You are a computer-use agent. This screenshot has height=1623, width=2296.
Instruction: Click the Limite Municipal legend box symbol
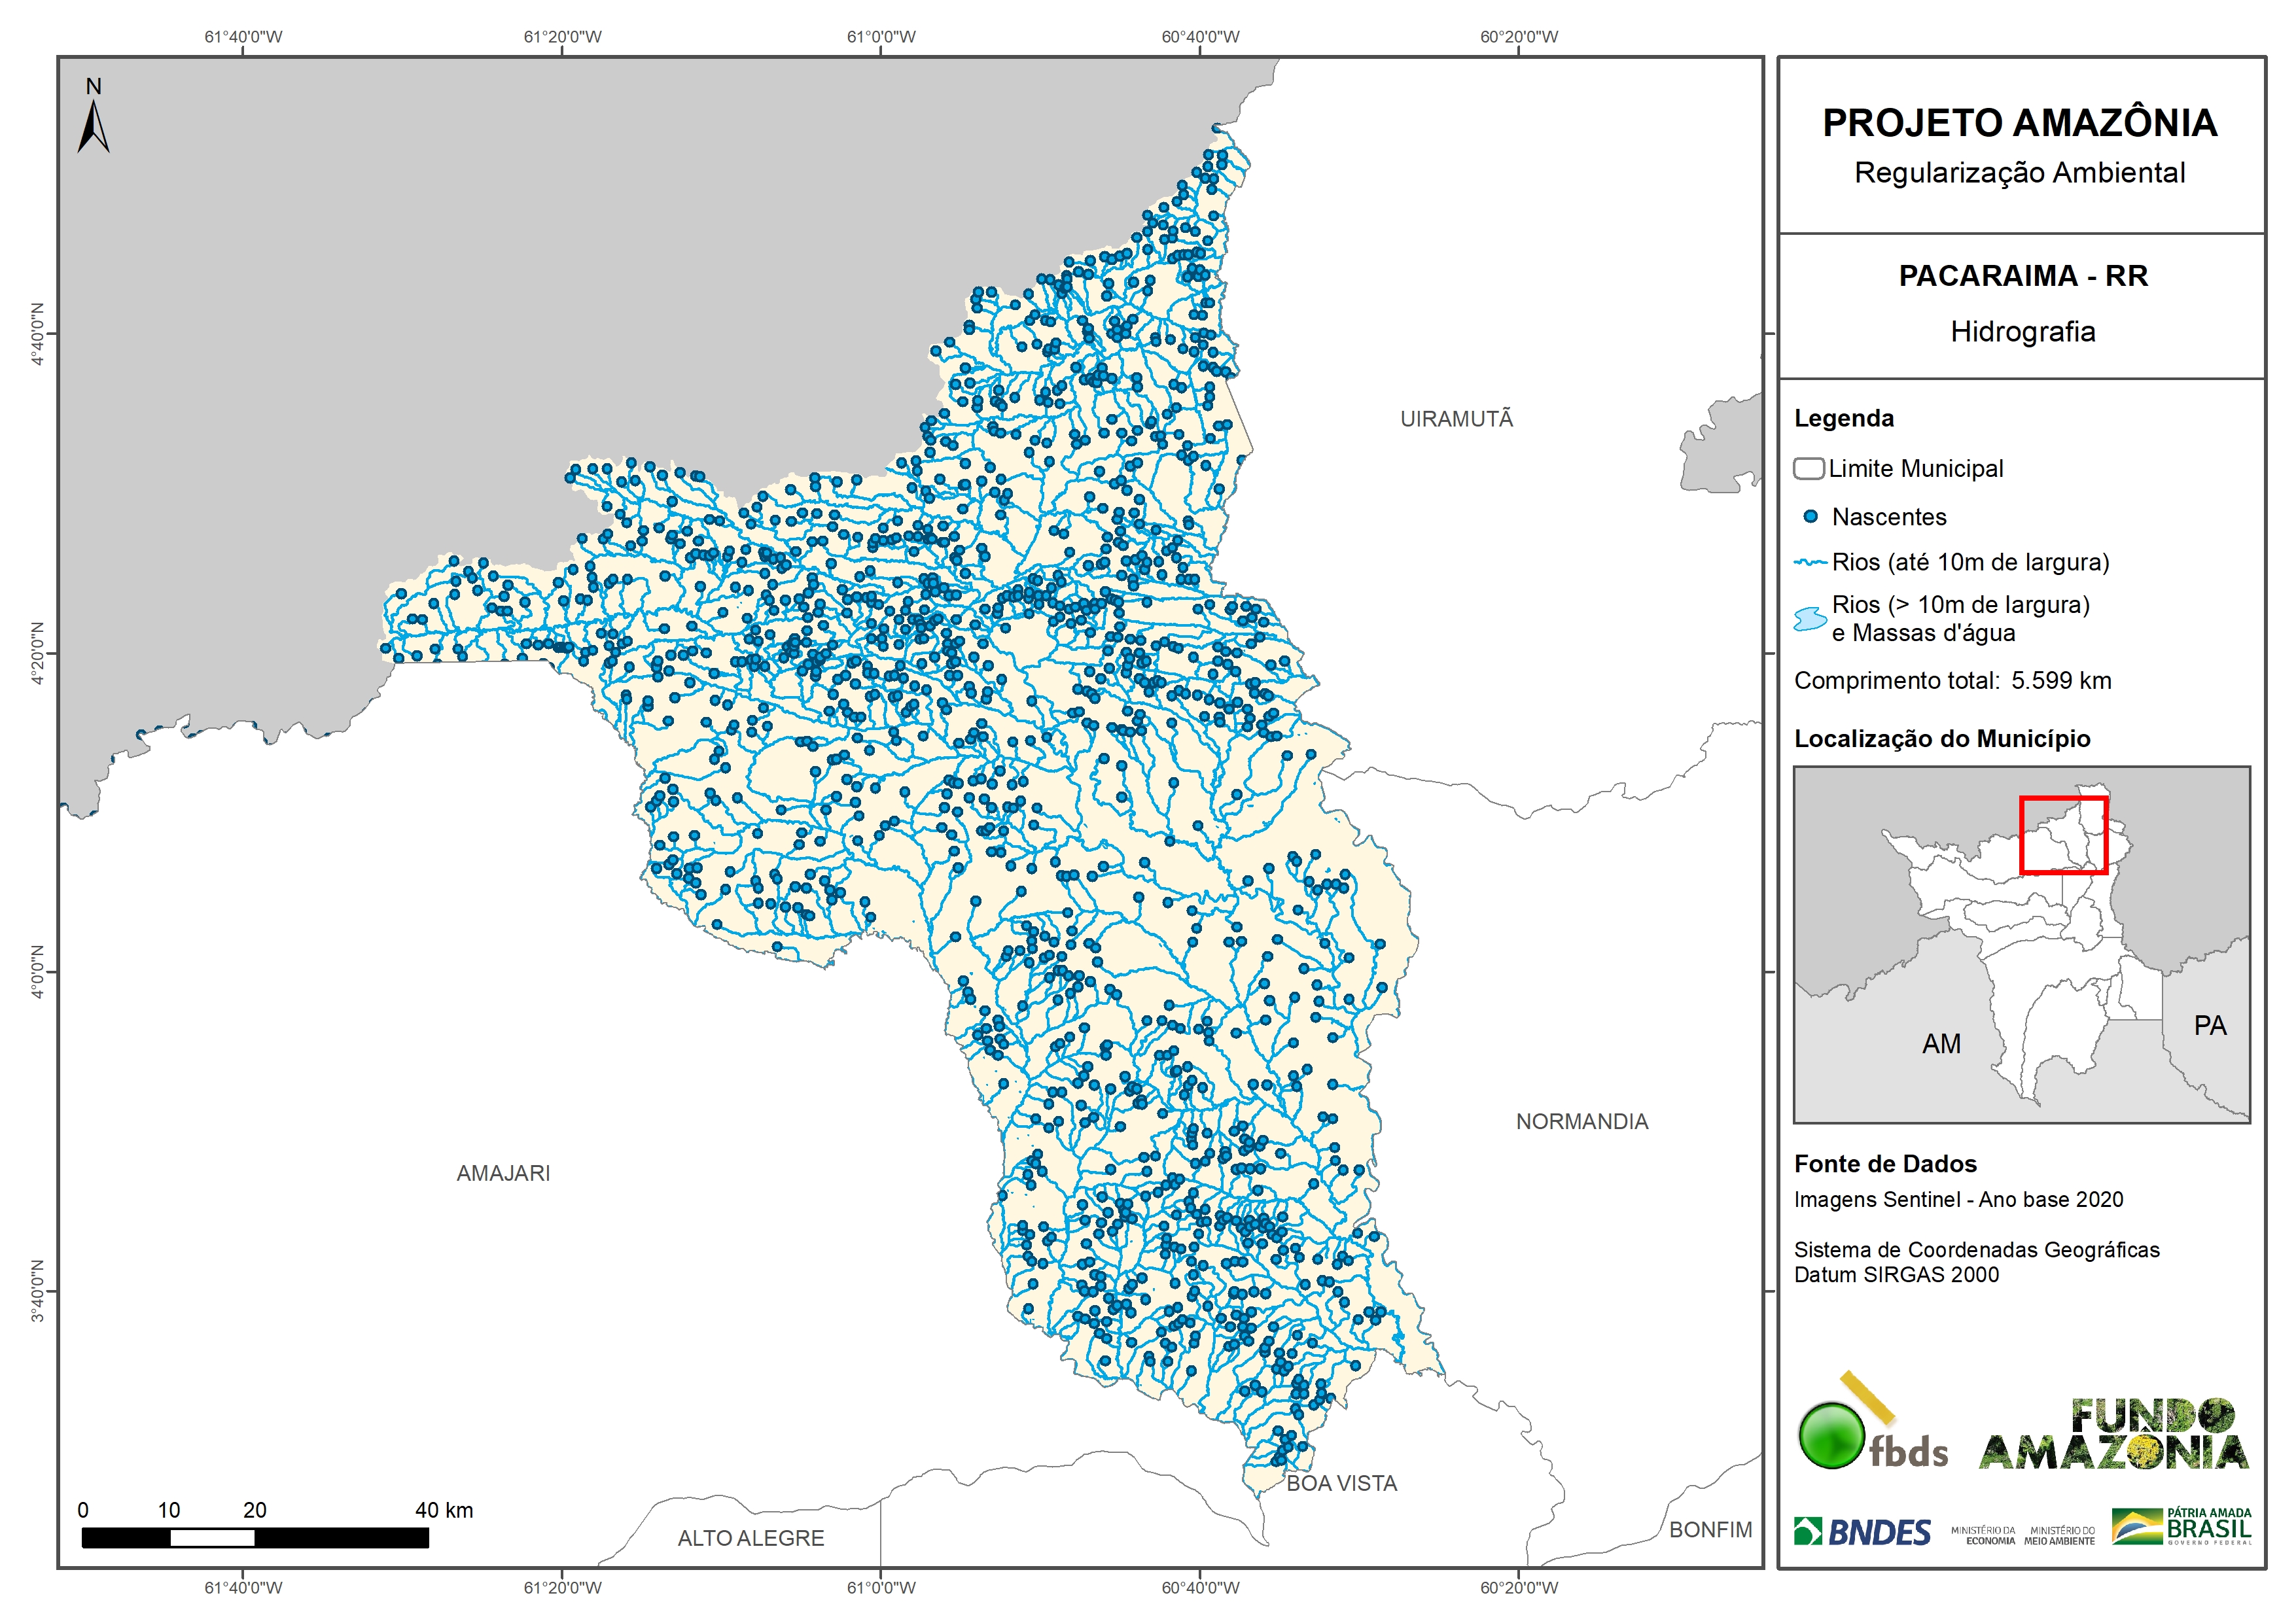tap(1808, 468)
